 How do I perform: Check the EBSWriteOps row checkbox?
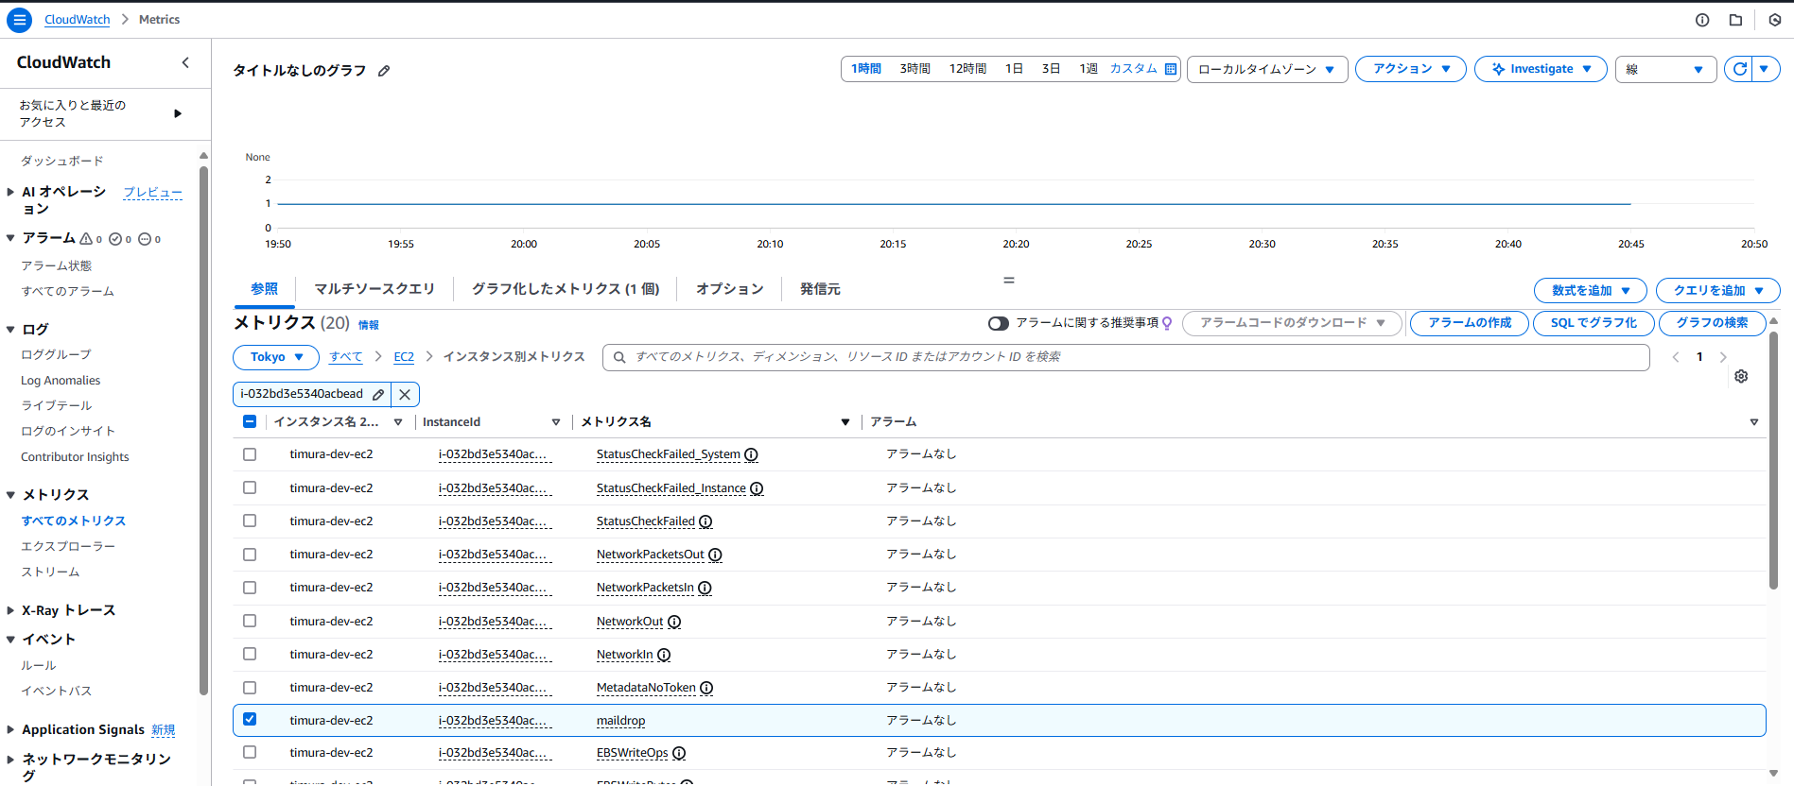coord(250,752)
